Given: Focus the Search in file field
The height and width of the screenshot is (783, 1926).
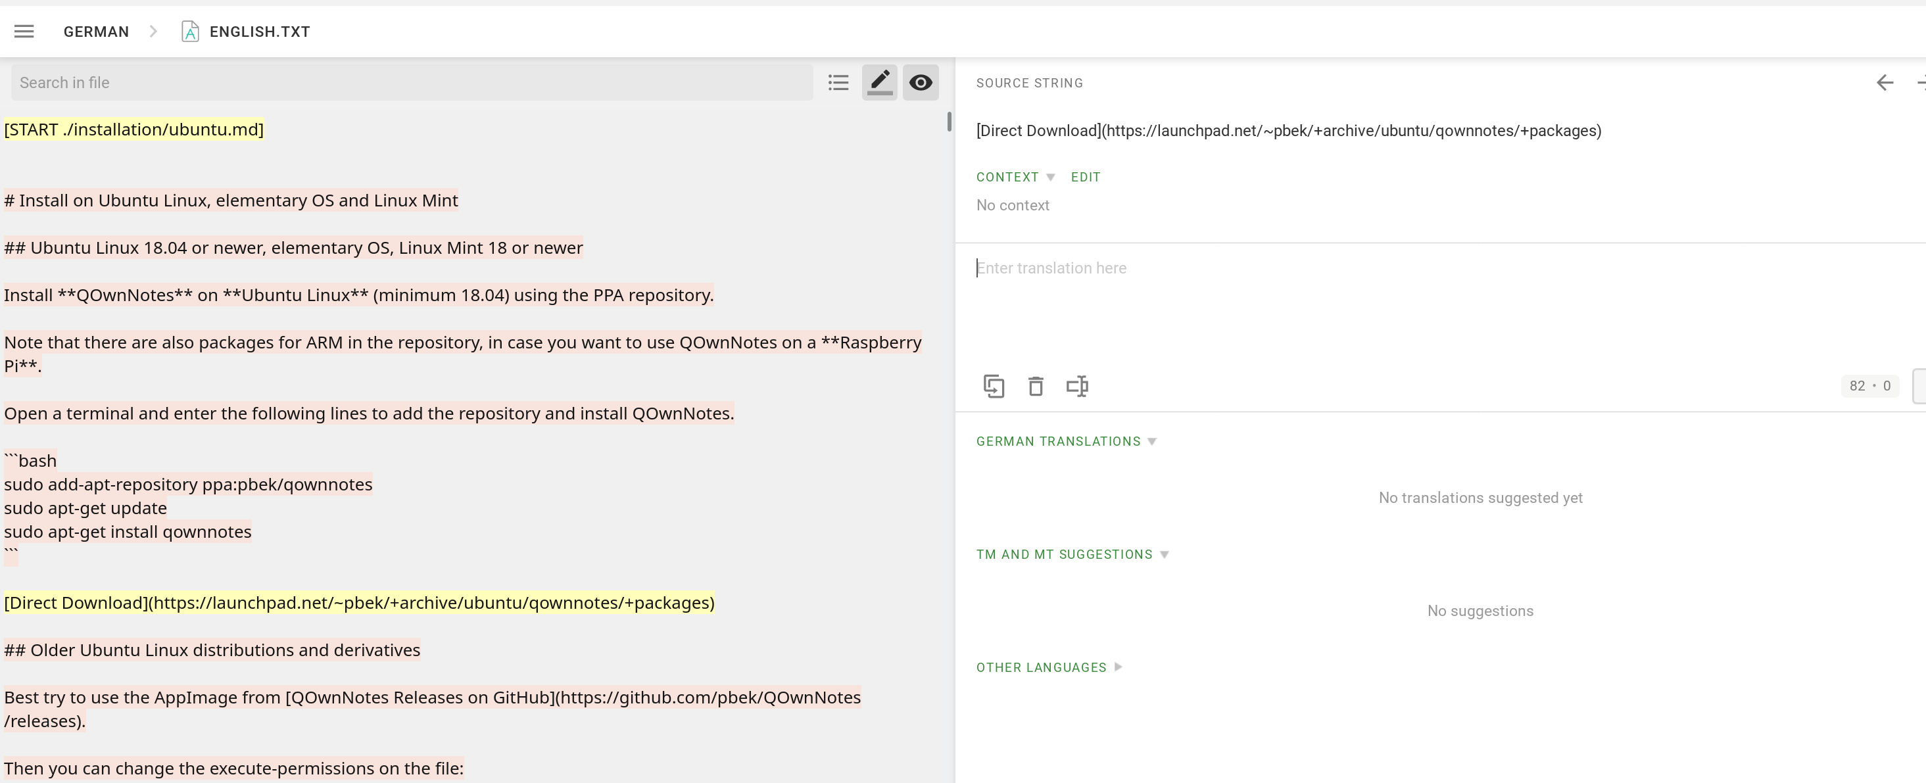Looking at the screenshot, I should click(x=412, y=82).
